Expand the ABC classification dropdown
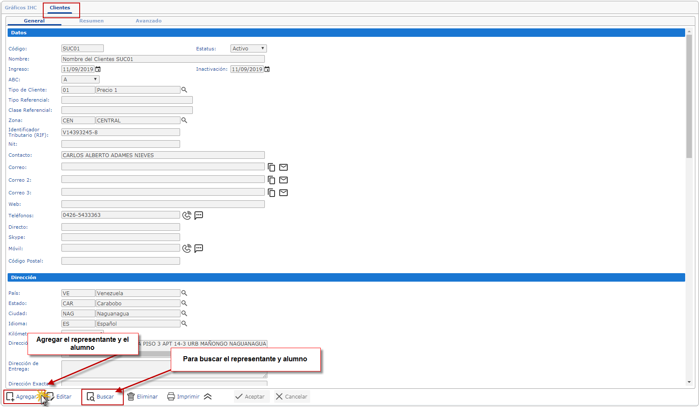Image resolution: width=700 pixels, height=407 pixels. tap(80, 79)
